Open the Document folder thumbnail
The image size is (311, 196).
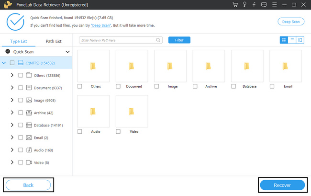(132, 66)
